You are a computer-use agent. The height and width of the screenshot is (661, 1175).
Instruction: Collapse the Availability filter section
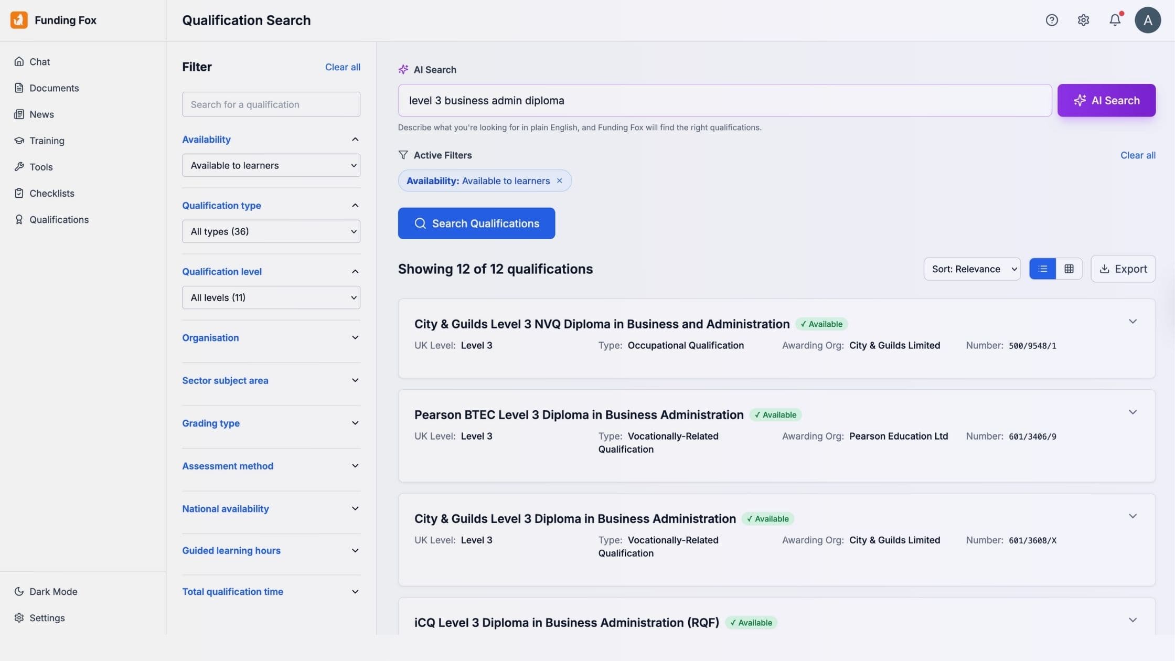(x=355, y=139)
